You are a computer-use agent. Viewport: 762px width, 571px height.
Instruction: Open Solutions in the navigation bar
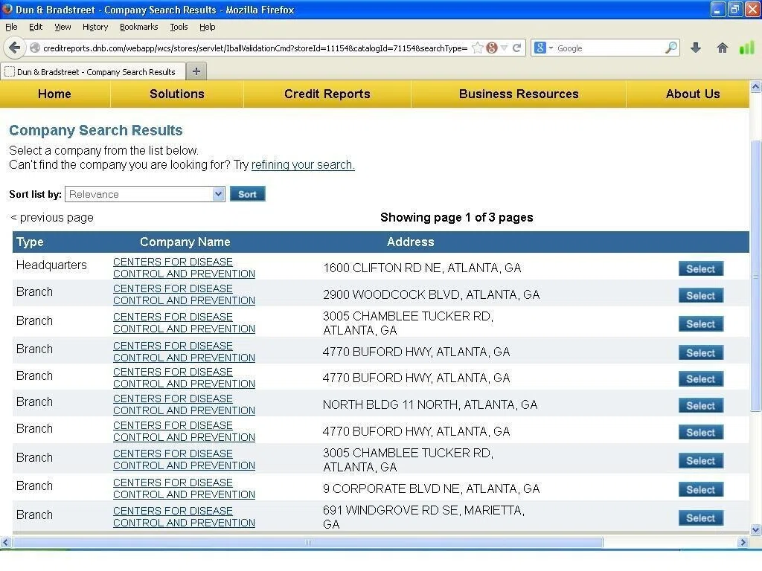coord(177,94)
